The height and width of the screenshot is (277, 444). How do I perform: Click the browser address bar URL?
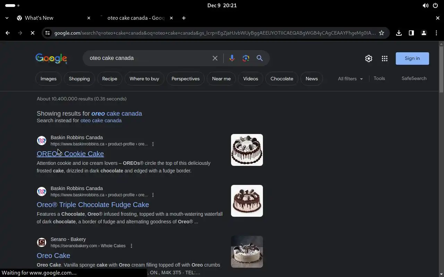click(x=215, y=33)
